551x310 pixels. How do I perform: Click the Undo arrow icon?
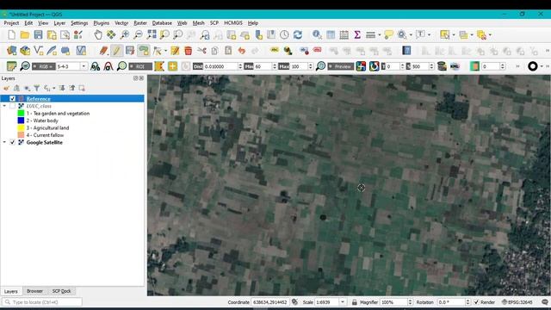pyautogui.click(x=241, y=51)
